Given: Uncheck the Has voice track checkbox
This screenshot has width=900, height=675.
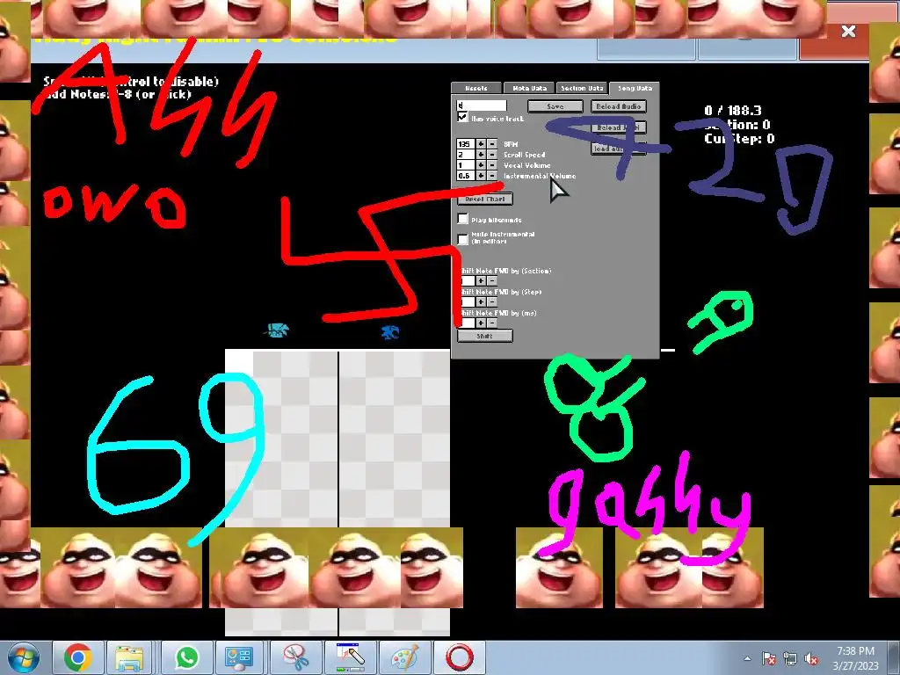Looking at the screenshot, I should (462, 117).
